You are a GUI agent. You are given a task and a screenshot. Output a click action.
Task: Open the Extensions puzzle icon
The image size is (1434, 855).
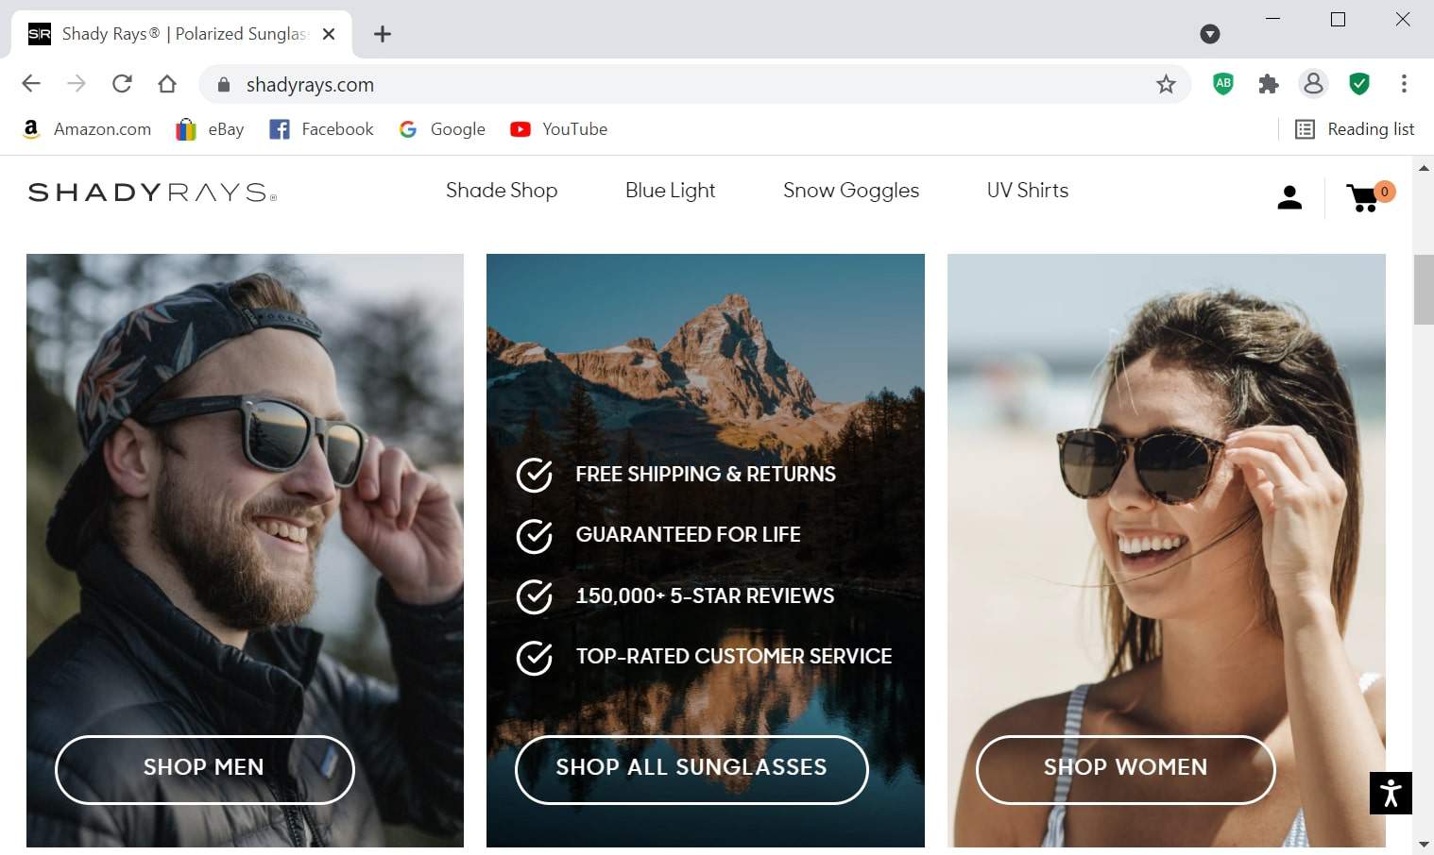[x=1268, y=84]
